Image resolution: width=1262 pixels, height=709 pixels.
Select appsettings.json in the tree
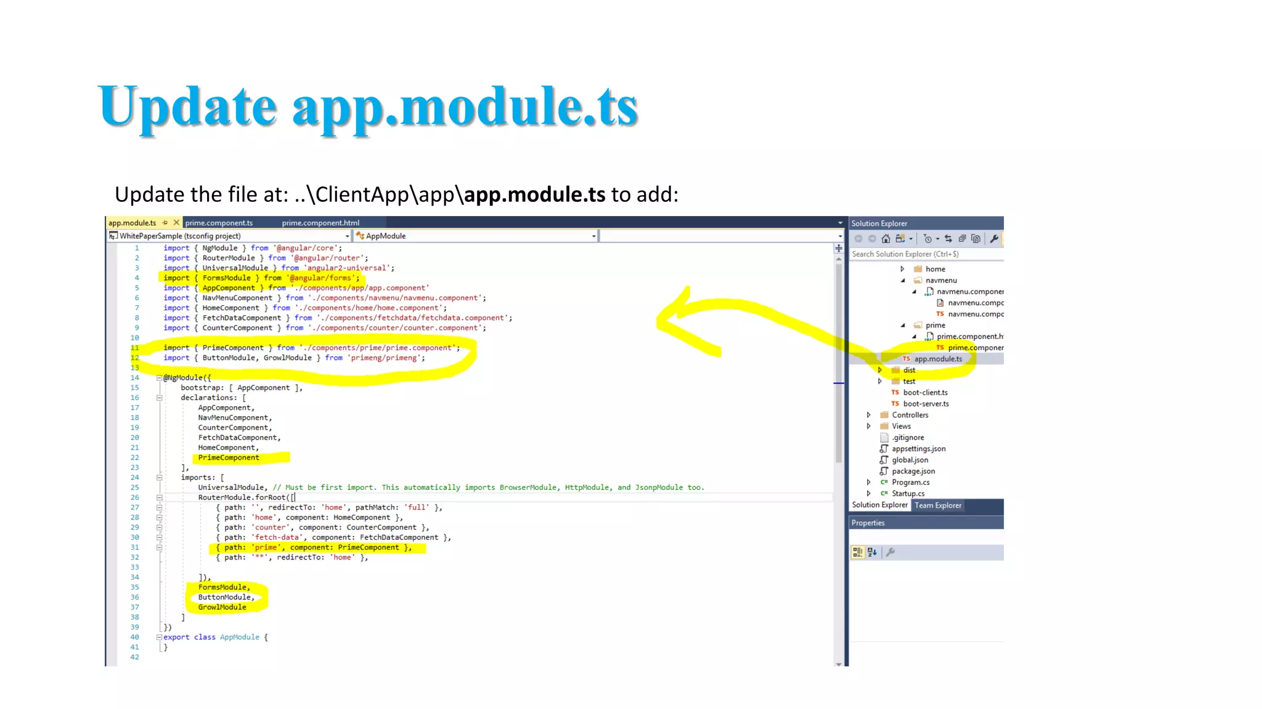(919, 449)
